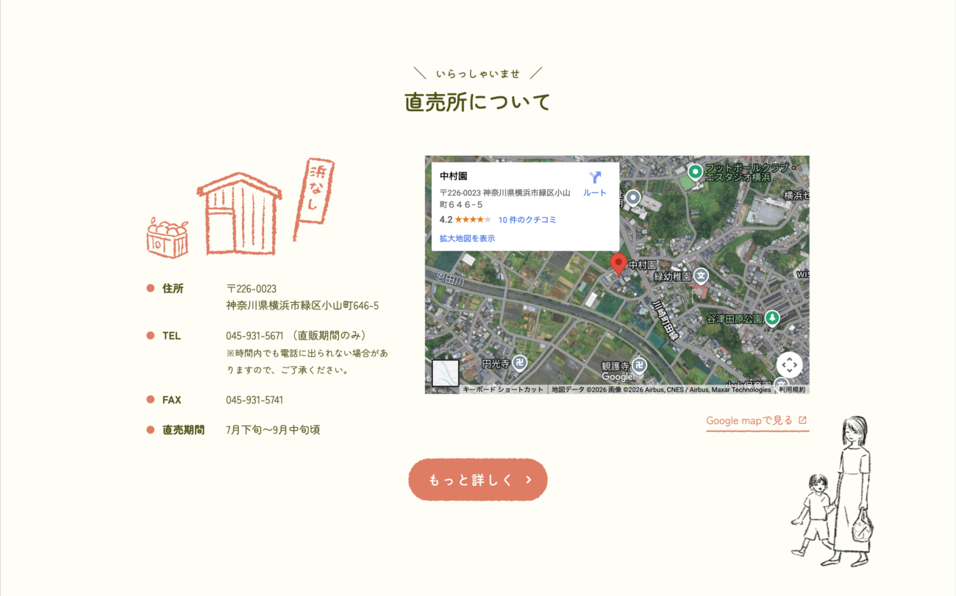The height and width of the screenshot is (596, 956).
Task: Click the farm stand shed illustration
Action: click(x=239, y=213)
